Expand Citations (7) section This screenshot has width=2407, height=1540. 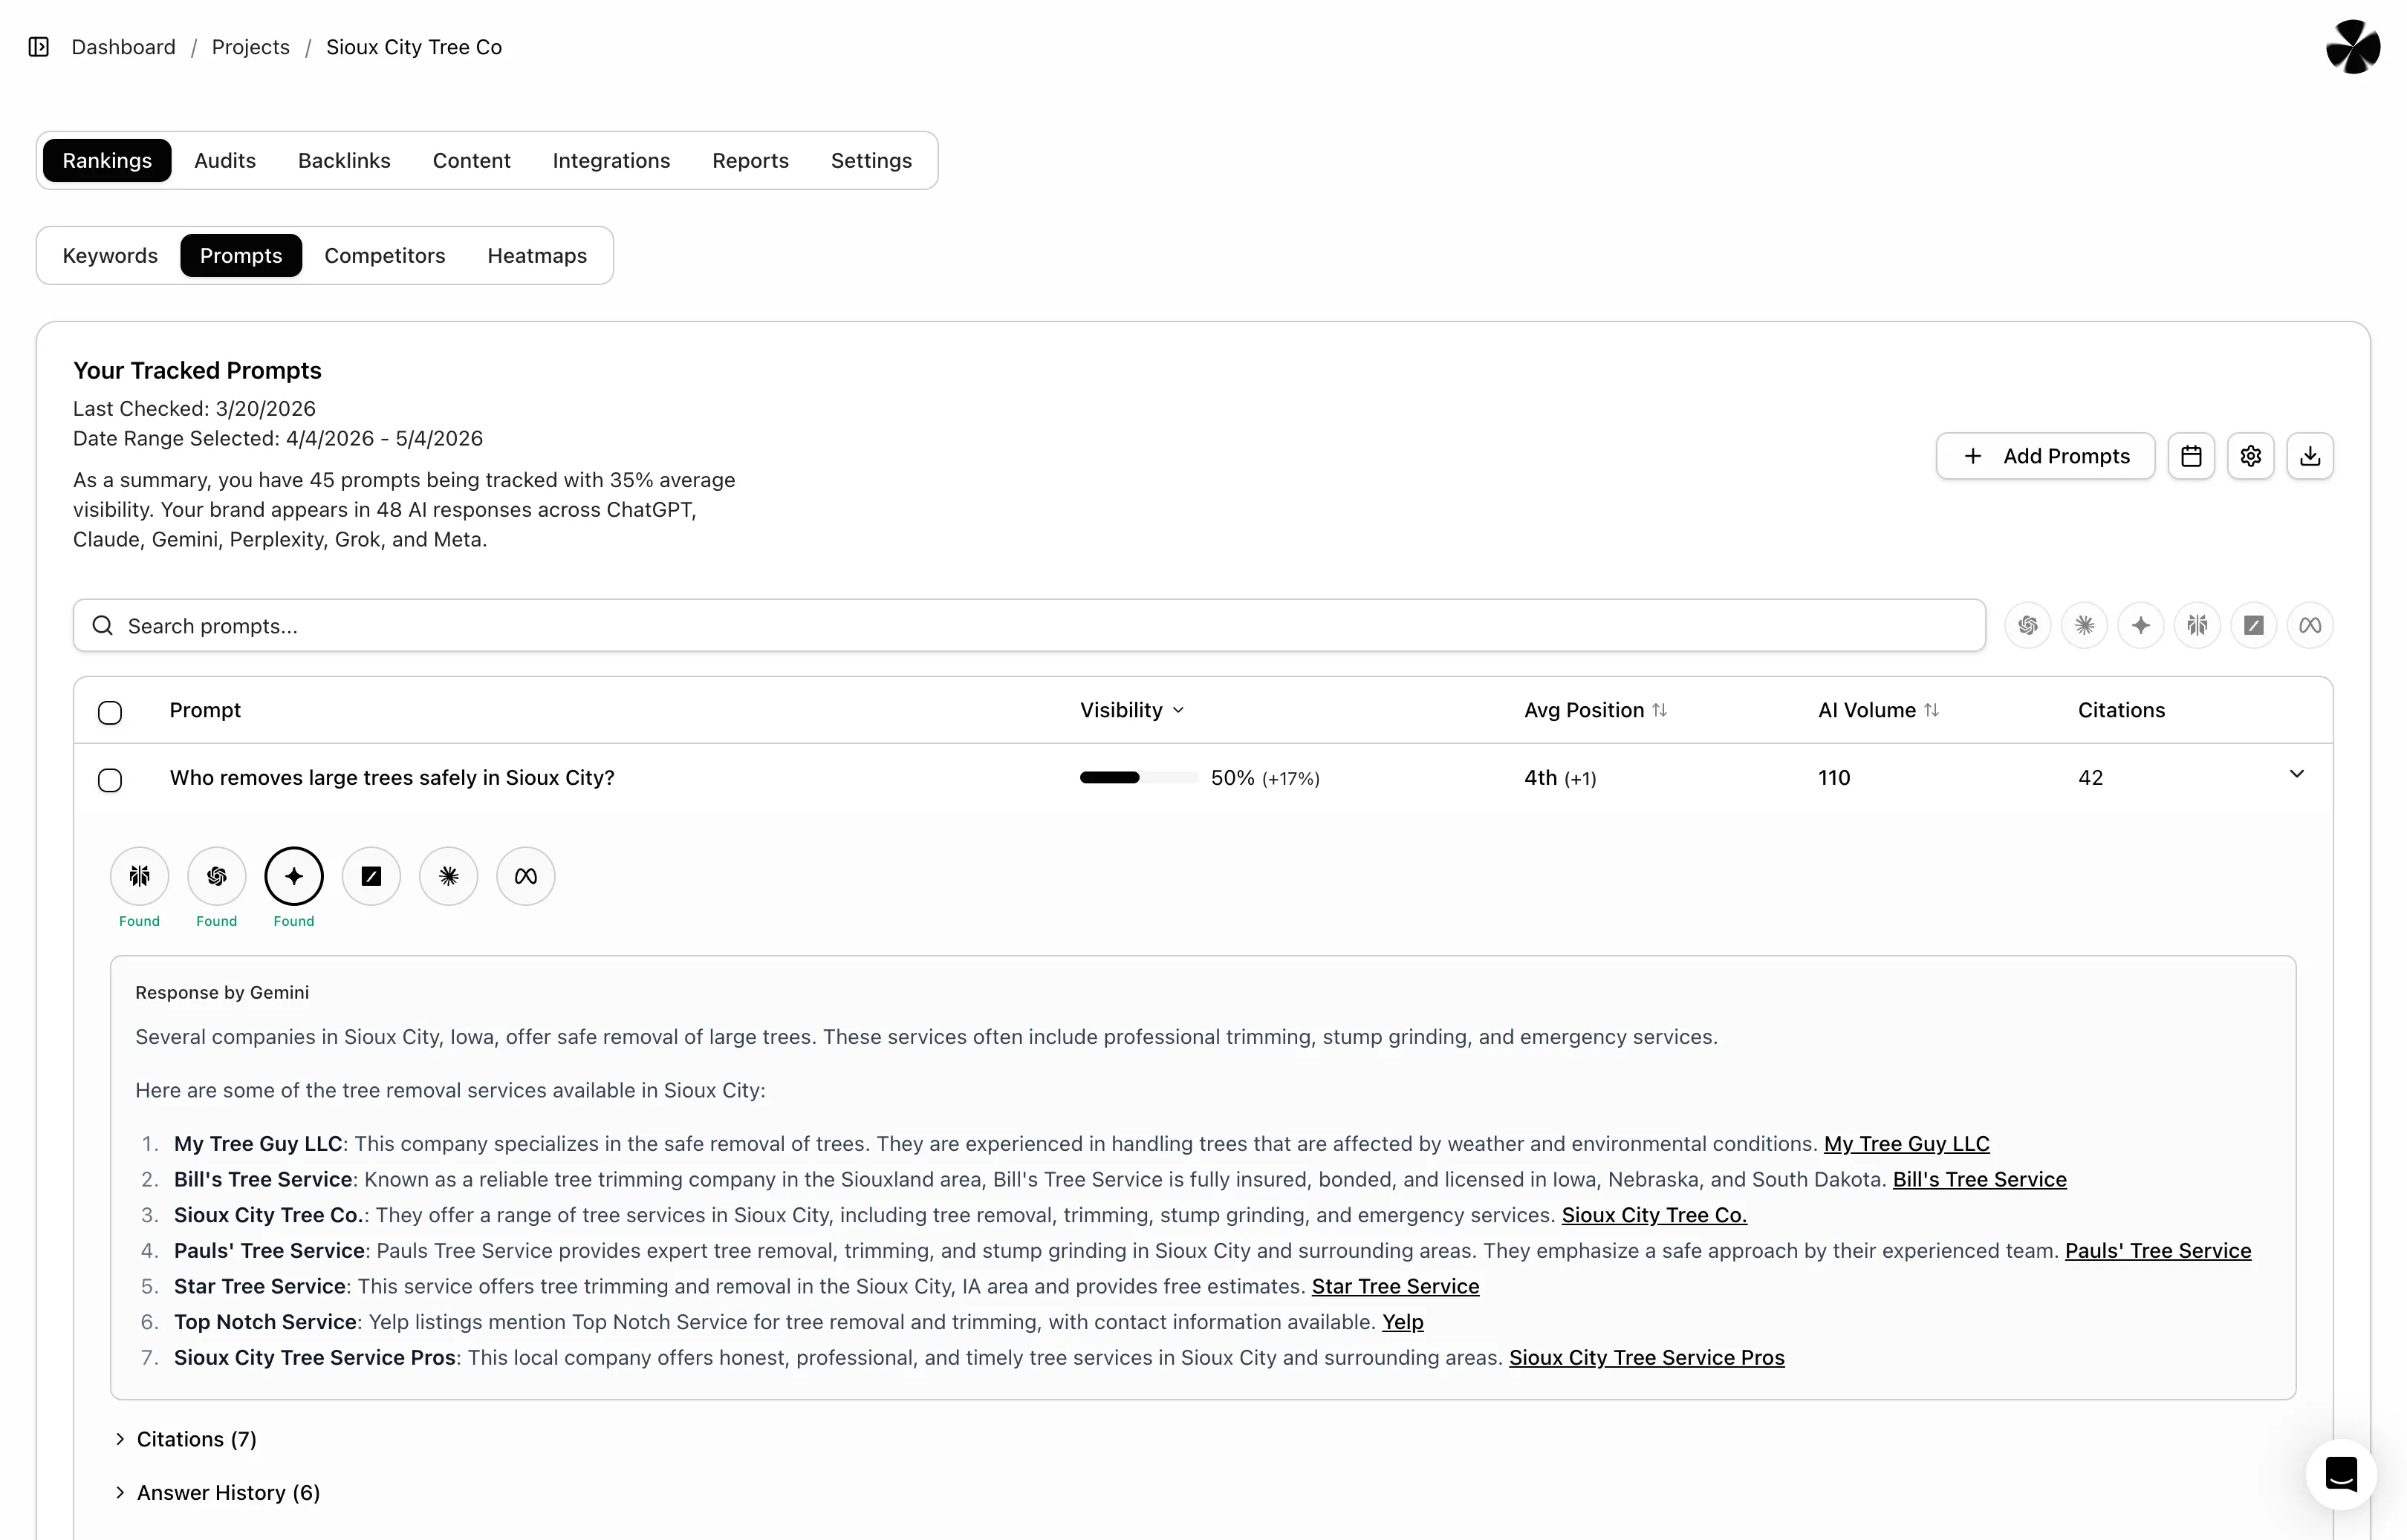(186, 1439)
